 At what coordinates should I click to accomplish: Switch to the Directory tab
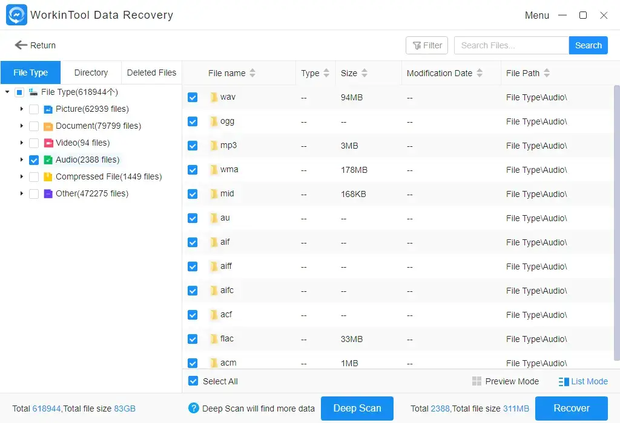(x=91, y=73)
